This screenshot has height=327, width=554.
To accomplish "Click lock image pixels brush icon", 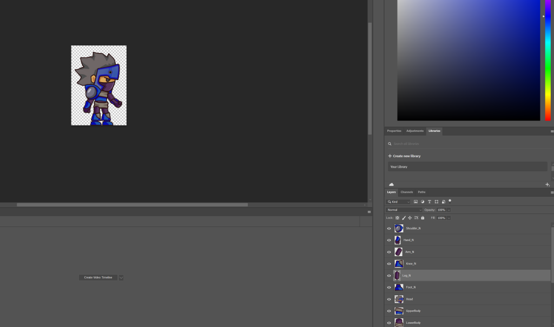I will pyautogui.click(x=404, y=218).
